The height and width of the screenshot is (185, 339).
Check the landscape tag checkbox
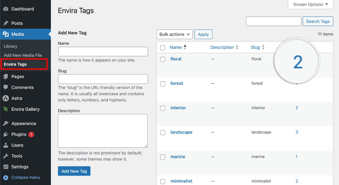[x=163, y=133]
